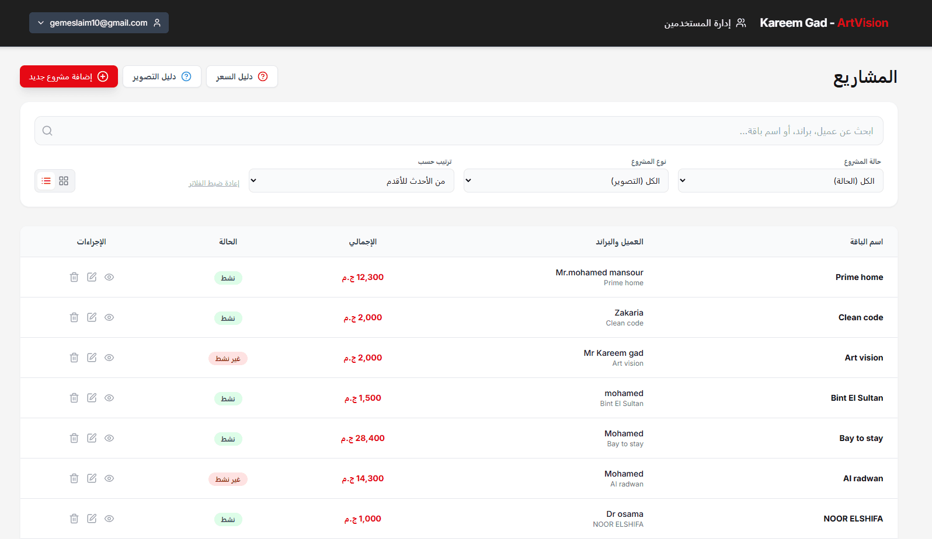Edit the Clean code project

point(92,317)
